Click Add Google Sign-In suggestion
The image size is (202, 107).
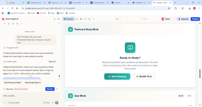(33, 82)
